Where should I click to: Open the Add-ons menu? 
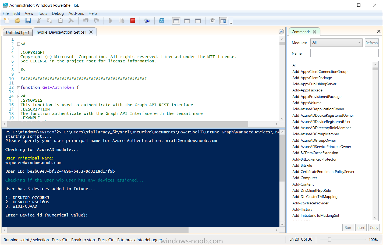click(x=76, y=13)
